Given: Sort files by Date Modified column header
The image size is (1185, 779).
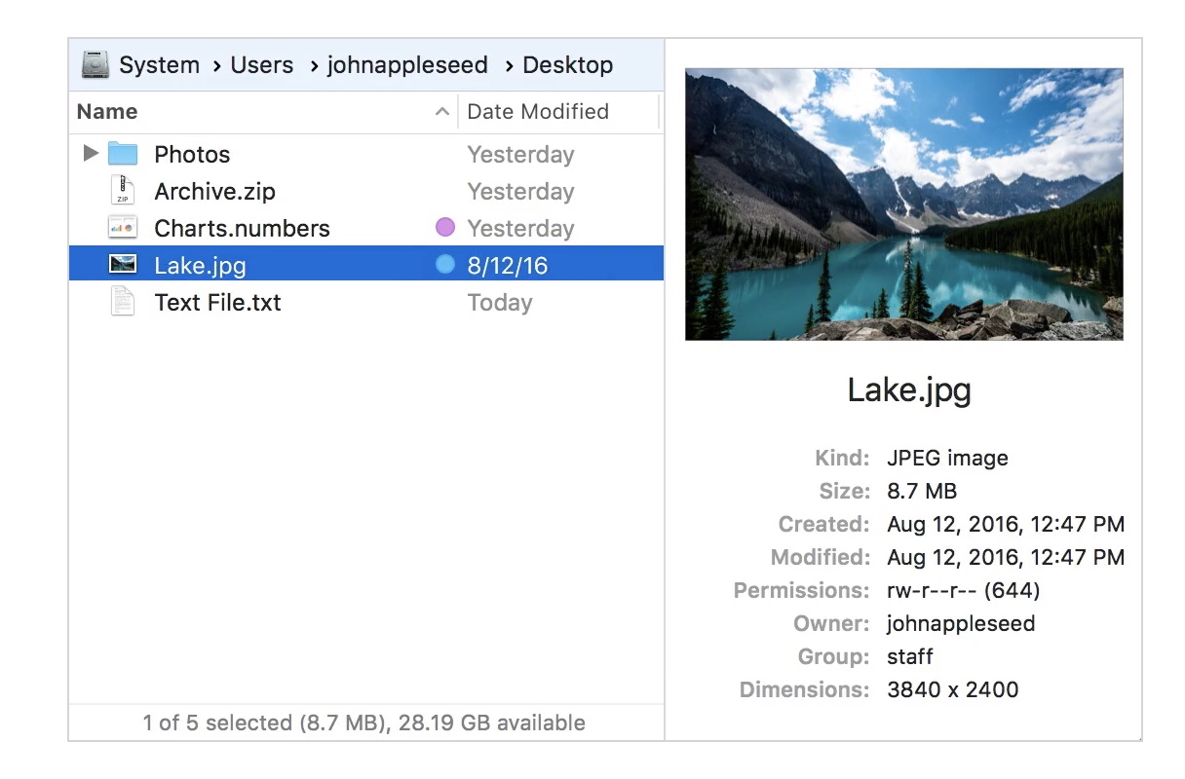Looking at the screenshot, I should tap(538, 112).
